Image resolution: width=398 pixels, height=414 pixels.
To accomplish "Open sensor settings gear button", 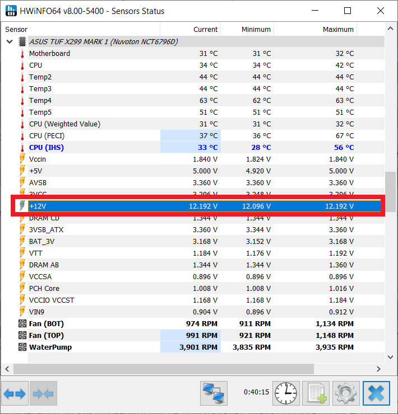I will [346, 393].
